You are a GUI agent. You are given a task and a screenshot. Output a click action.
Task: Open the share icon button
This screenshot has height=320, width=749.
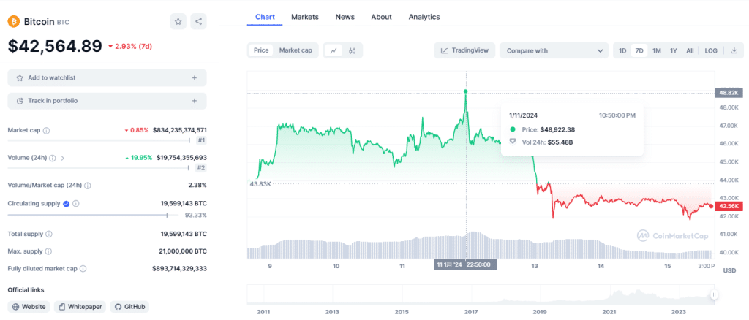coord(199,21)
